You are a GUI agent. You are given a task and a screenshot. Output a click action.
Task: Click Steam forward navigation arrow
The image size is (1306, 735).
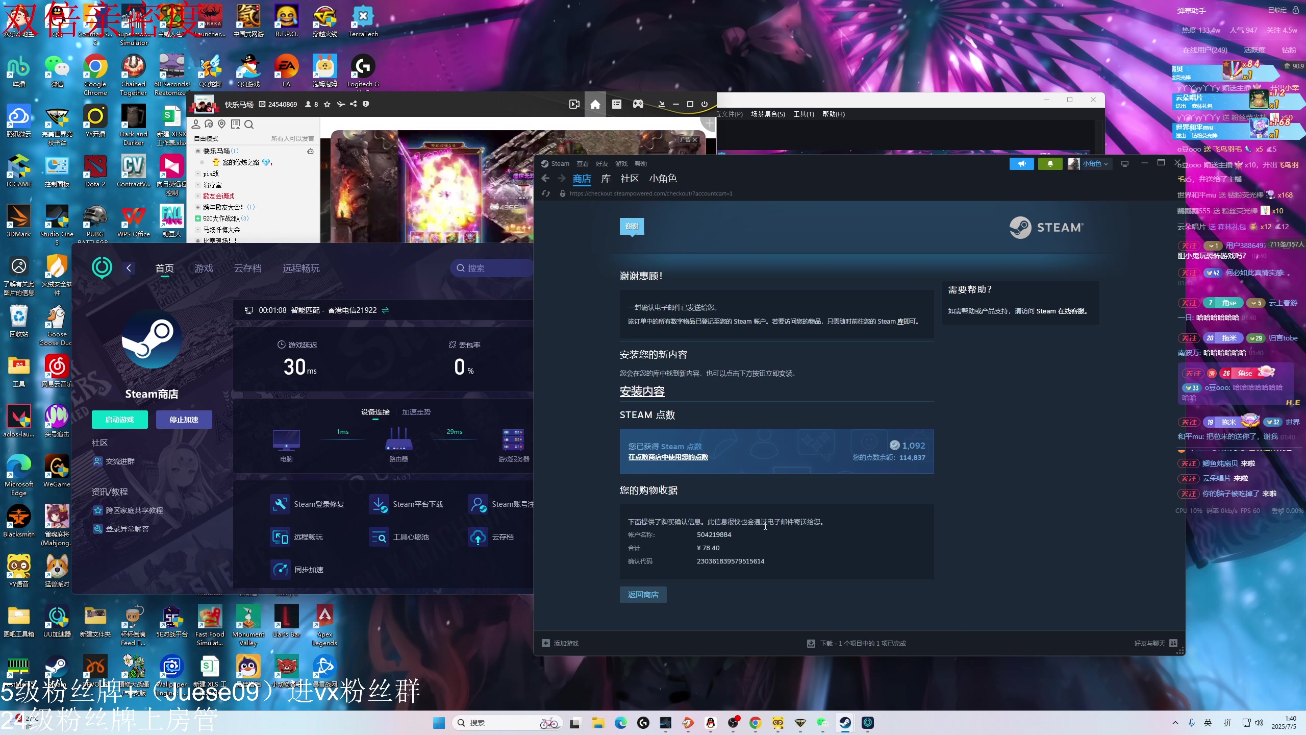562,178
